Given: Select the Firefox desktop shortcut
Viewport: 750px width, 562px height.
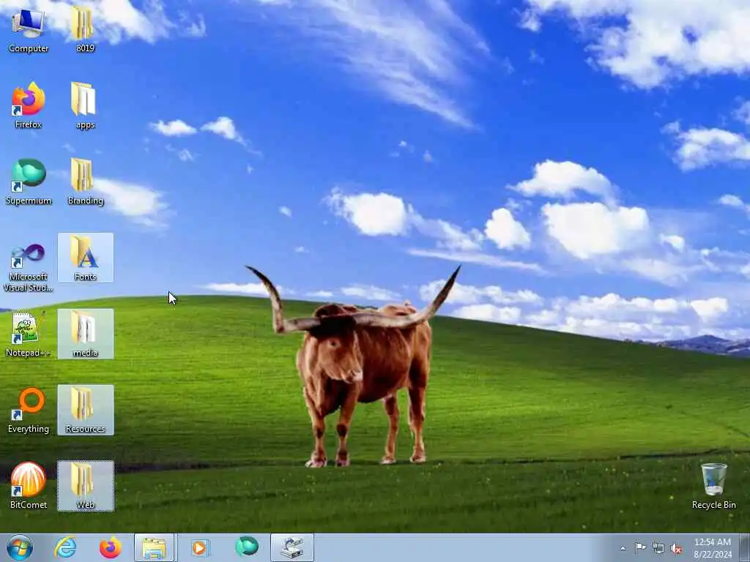Looking at the screenshot, I should click(29, 105).
